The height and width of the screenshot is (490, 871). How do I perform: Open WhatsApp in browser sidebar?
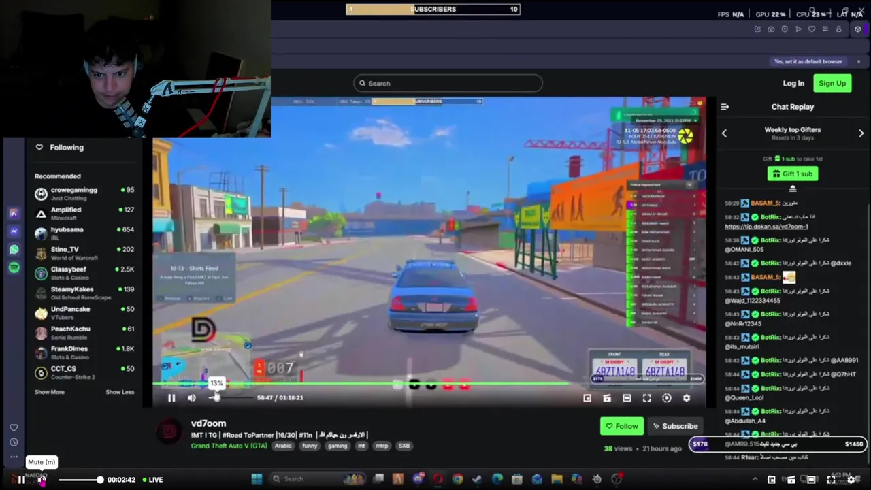click(14, 250)
